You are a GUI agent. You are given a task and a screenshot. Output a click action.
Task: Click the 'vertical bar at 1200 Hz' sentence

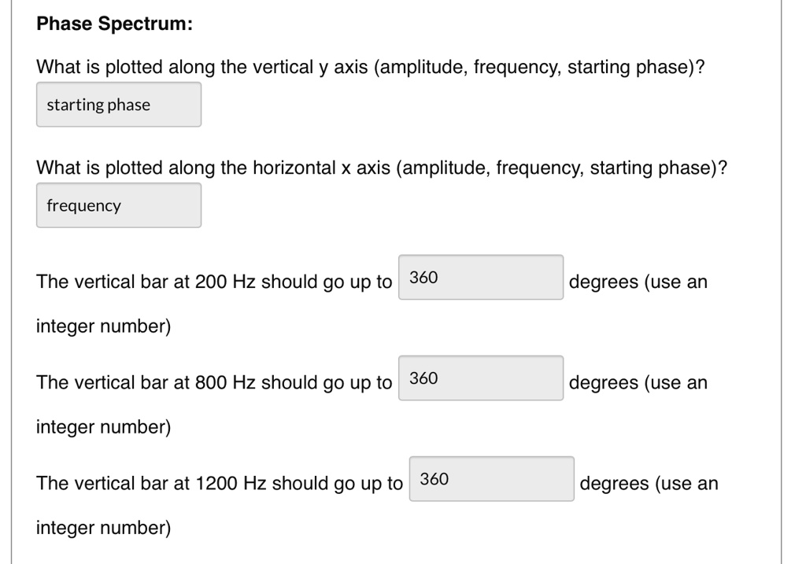coord(219,484)
